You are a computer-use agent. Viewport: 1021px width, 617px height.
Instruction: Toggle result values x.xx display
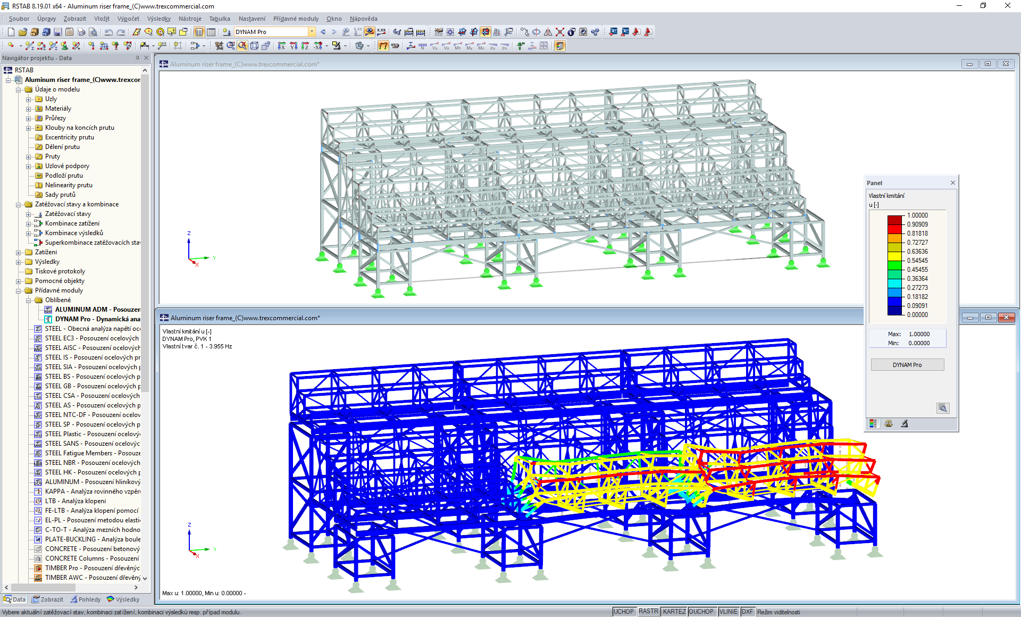pos(381,32)
